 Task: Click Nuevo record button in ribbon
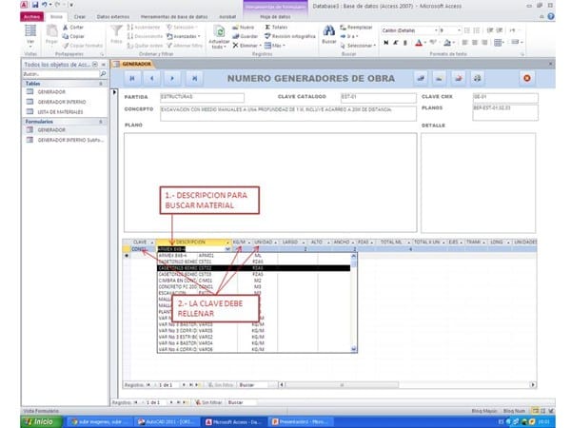244,28
